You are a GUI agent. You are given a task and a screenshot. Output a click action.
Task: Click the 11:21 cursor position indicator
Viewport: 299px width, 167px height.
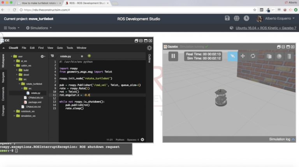click(x=109, y=139)
